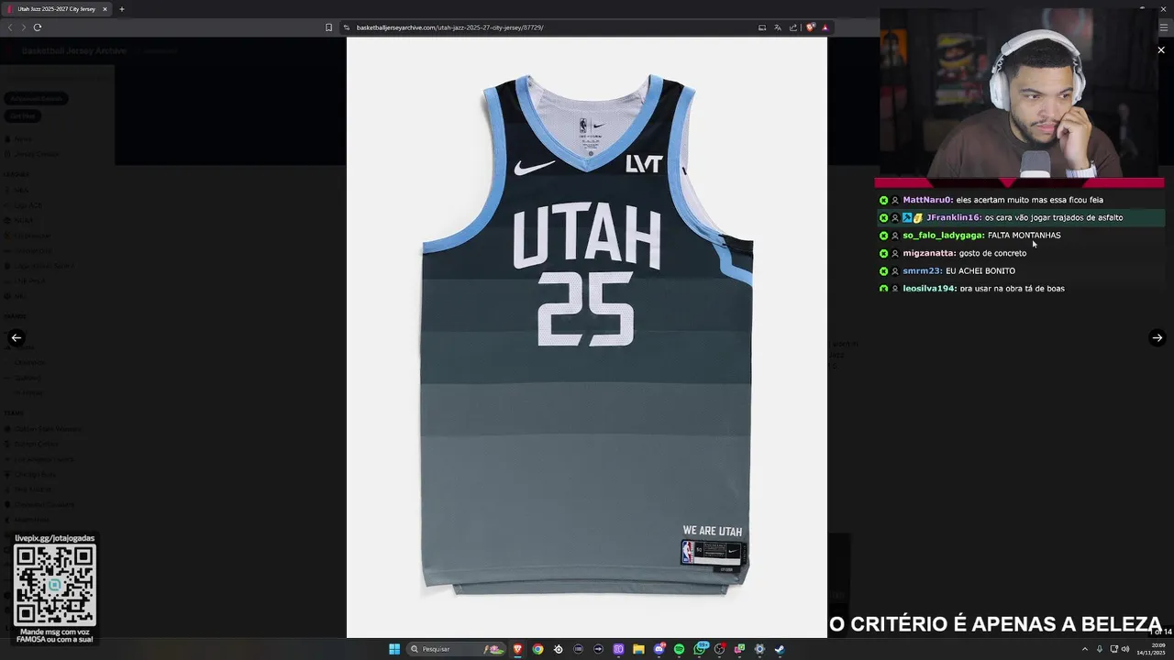Open Brave Rewards triangle icon

[825, 27]
